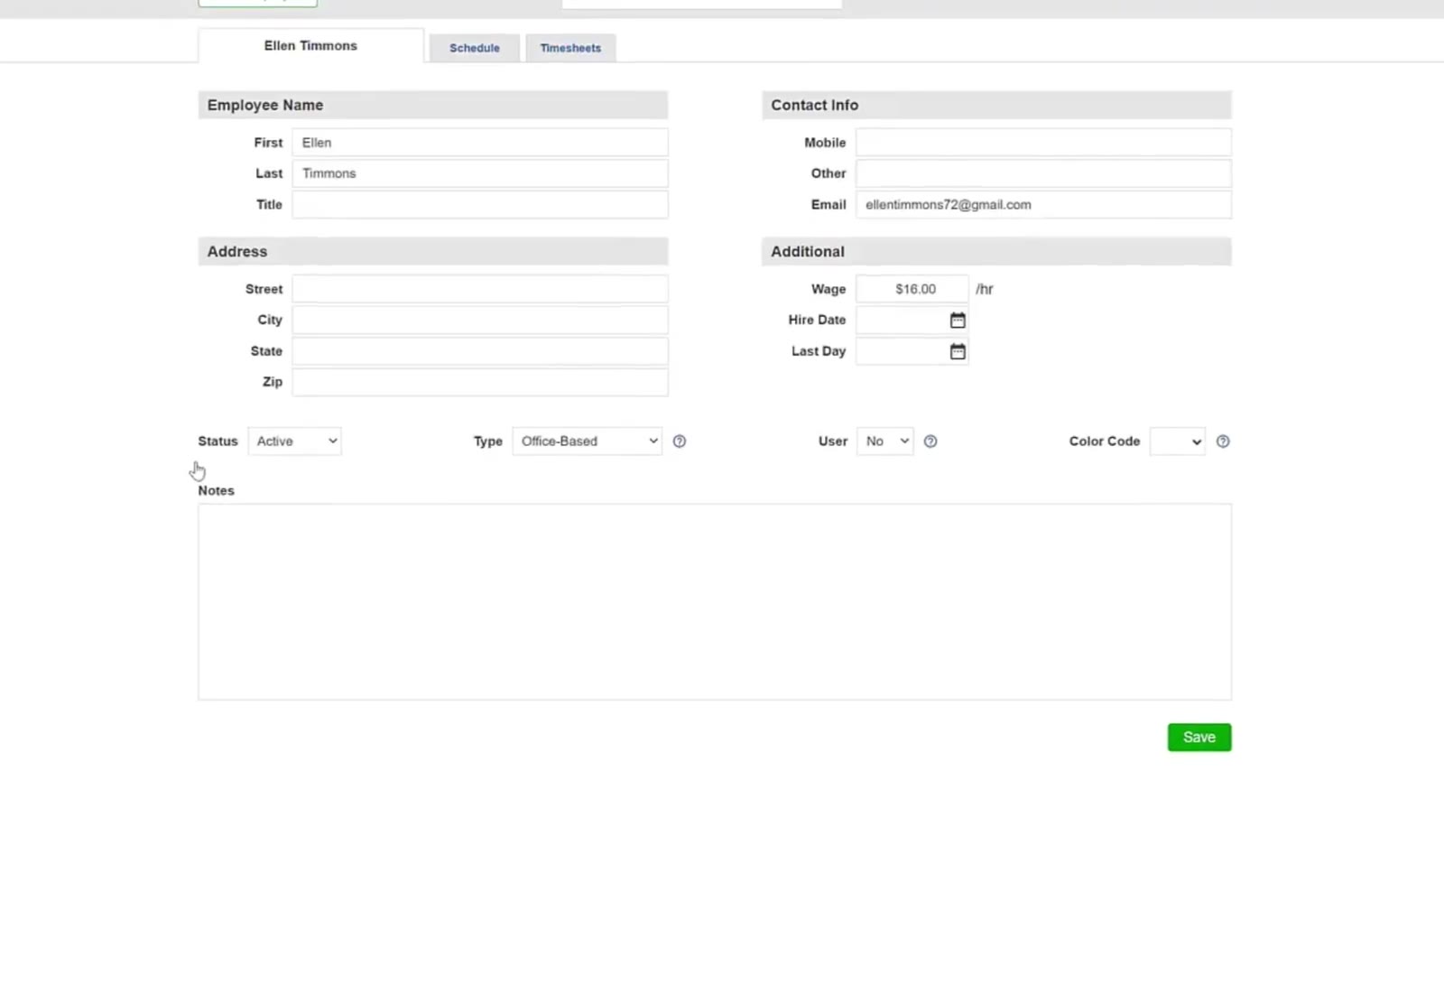
Task: Open the Status dropdown showing Active
Action: tap(295, 442)
